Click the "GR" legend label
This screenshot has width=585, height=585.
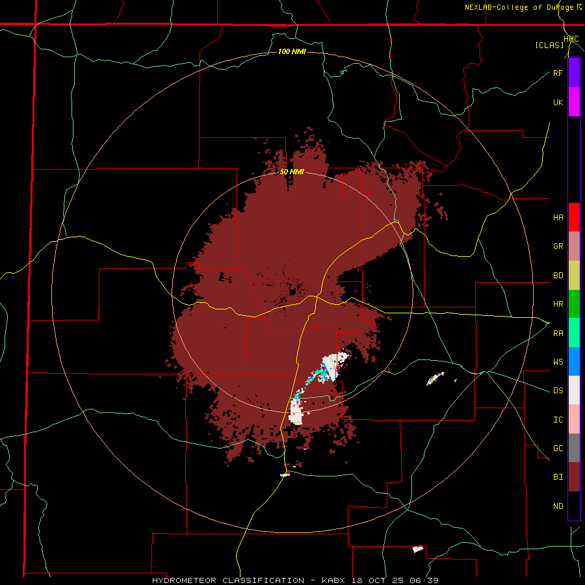coord(558,246)
